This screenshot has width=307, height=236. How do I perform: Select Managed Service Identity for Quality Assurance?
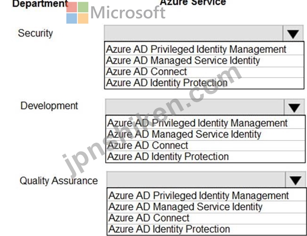click(x=207, y=207)
